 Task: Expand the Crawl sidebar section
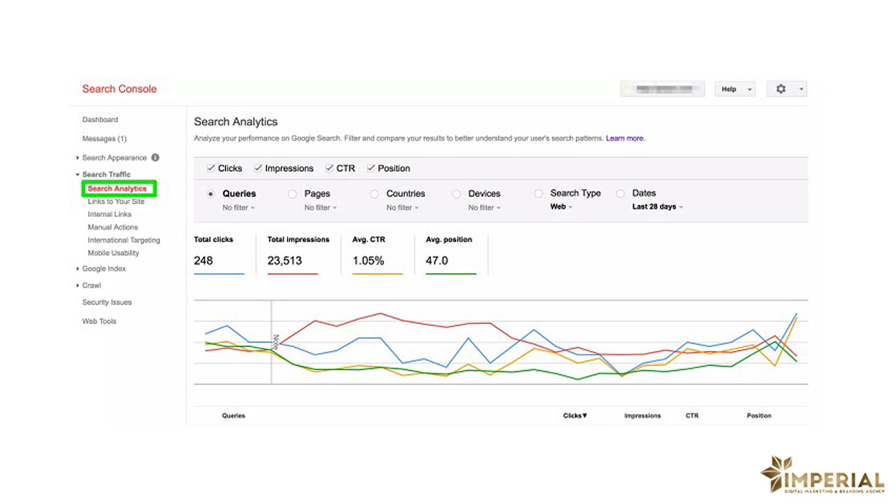point(91,286)
